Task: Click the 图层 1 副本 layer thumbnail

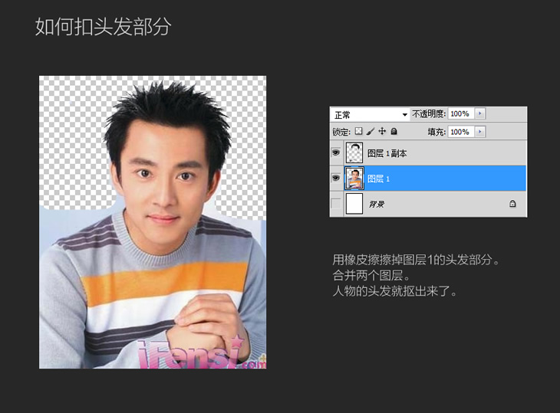Action: tap(354, 153)
